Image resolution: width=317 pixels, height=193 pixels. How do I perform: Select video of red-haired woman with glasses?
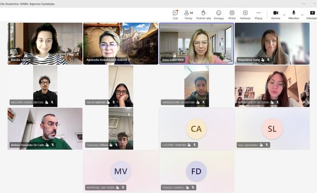coord(272,86)
